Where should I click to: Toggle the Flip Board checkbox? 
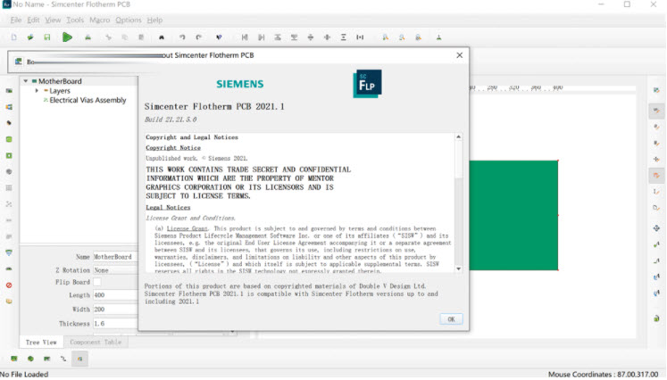[x=97, y=283]
